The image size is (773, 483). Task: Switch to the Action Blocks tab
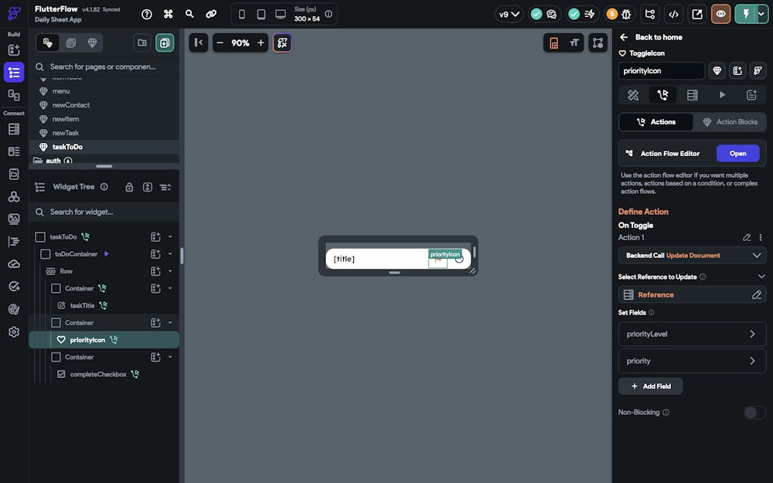(730, 122)
